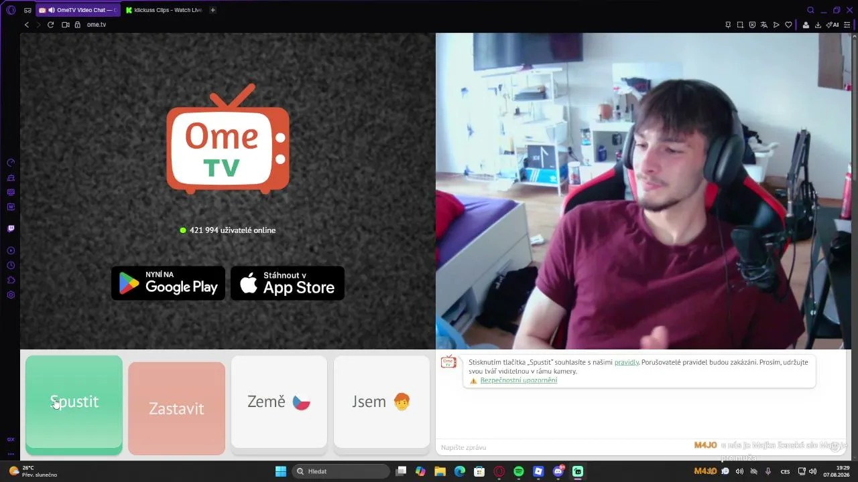858x482 pixels.
Task: Switch to the OmeTV Video Chat tab
Action: [x=77, y=10]
